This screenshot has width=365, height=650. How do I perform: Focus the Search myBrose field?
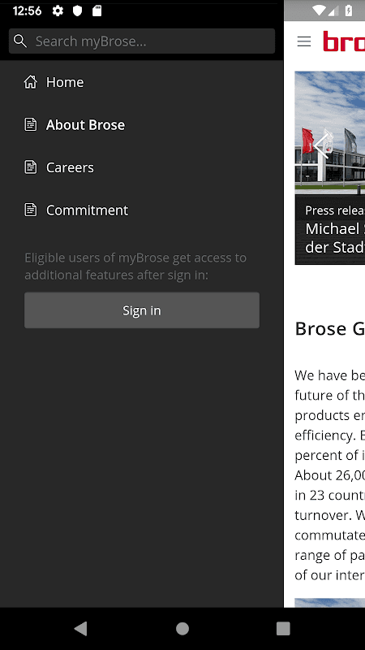tap(142, 41)
